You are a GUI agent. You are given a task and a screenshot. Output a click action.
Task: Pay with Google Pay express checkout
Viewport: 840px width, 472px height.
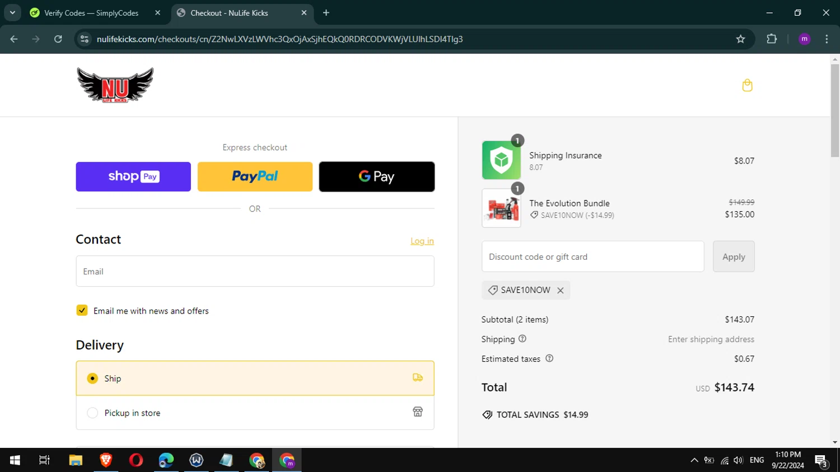click(377, 176)
